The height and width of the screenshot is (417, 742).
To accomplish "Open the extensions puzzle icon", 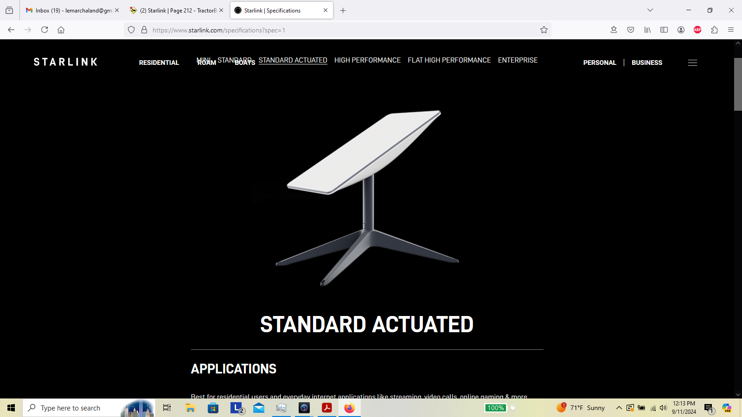I will (x=714, y=30).
